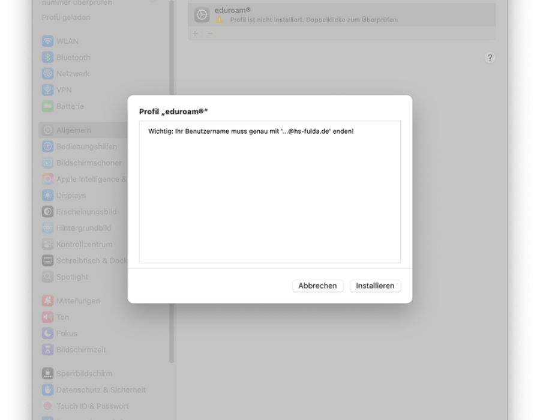
Task: Open Bildschirmschoner icon
Action: tap(47, 163)
